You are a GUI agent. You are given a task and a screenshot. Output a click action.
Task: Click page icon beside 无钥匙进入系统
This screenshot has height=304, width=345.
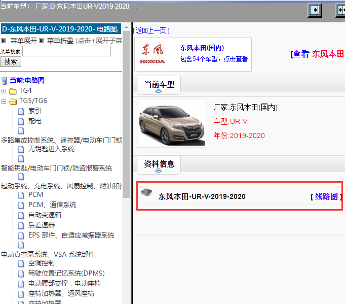(x=21, y=150)
